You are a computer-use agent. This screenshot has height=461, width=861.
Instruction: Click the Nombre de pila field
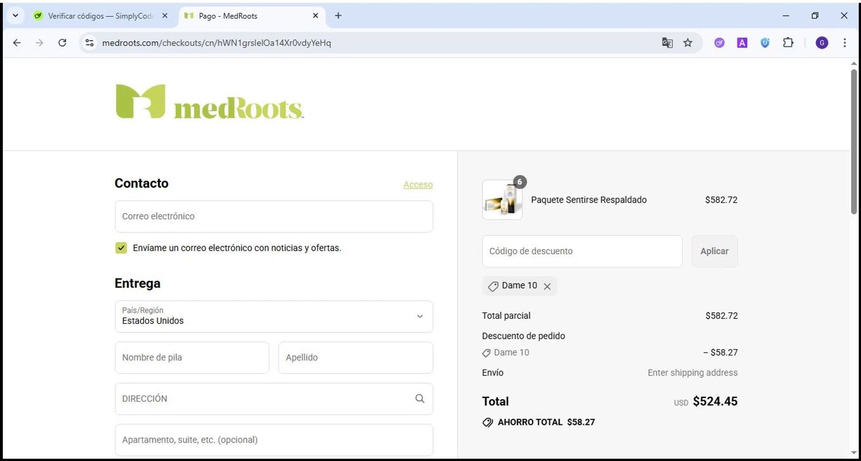point(192,358)
